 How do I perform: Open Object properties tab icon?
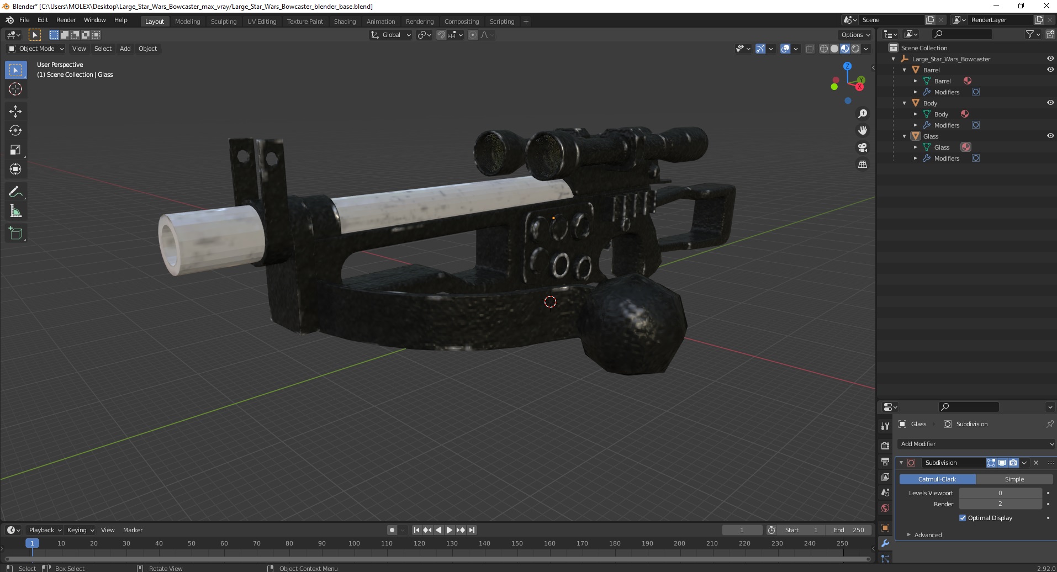tap(885, 528)
